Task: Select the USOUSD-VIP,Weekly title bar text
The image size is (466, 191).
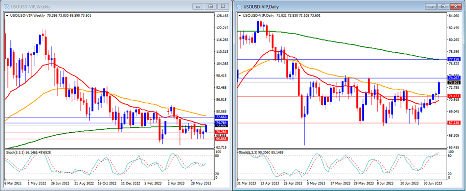Action: click(31, 6)
